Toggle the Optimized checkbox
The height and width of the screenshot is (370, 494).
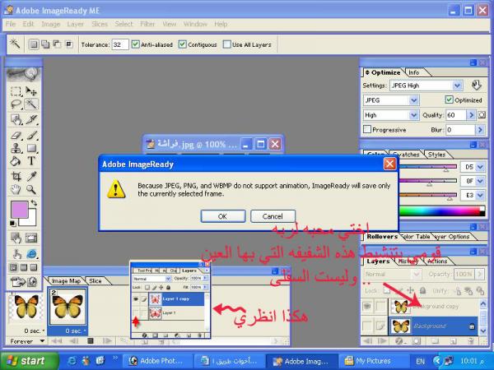click(449, 99)
